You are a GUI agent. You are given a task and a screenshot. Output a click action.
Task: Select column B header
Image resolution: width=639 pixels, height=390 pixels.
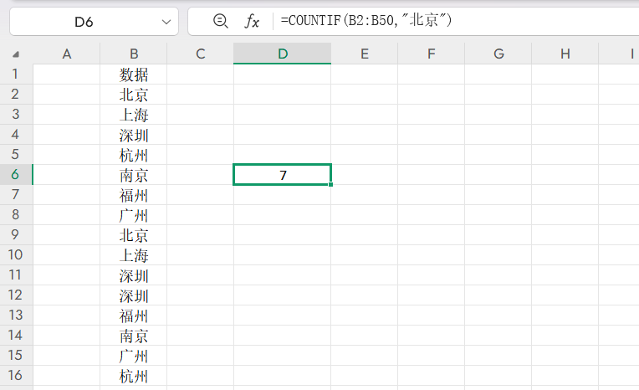click(x=134, y=54)
